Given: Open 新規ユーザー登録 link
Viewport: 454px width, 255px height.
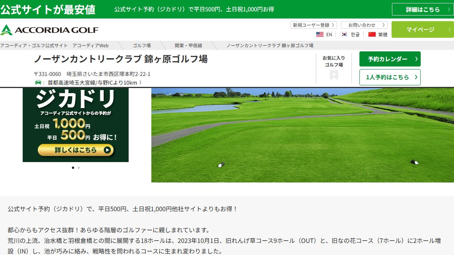Looking at the screenshot, I should tap(314, 25).
